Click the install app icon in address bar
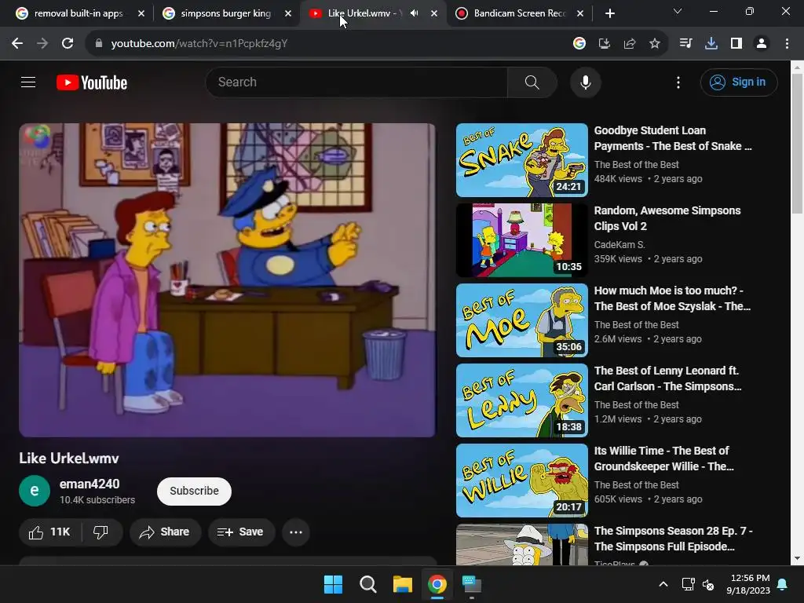The image size is (804, 603). pyautogui.click(x=605, y=44)
